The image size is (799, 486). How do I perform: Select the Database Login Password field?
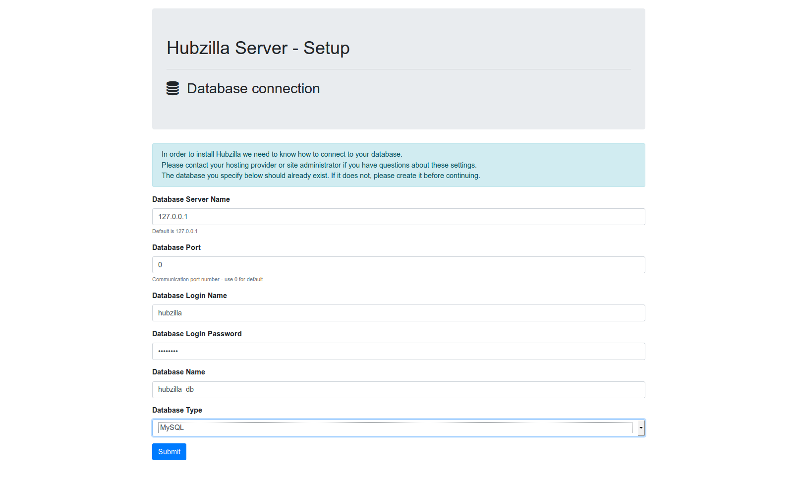[399, 351]
